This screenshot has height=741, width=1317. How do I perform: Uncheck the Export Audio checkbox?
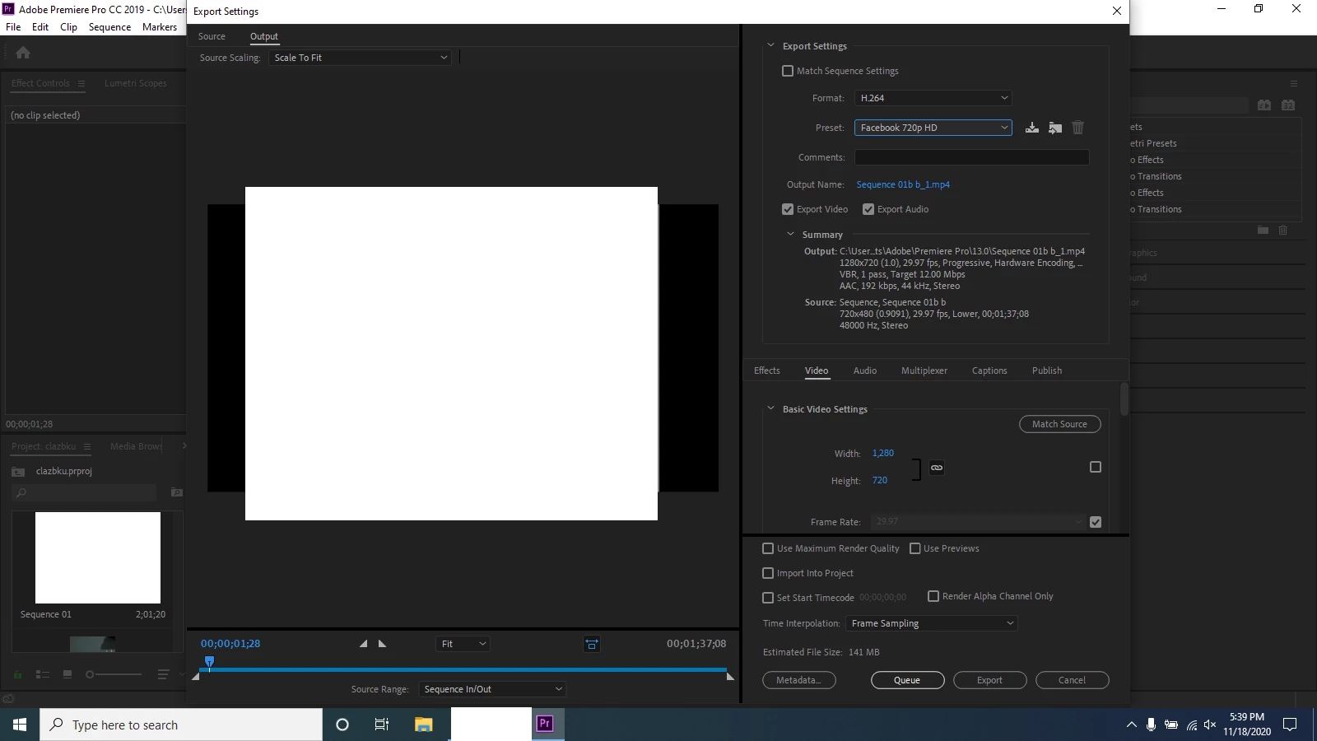pos(868,209)
